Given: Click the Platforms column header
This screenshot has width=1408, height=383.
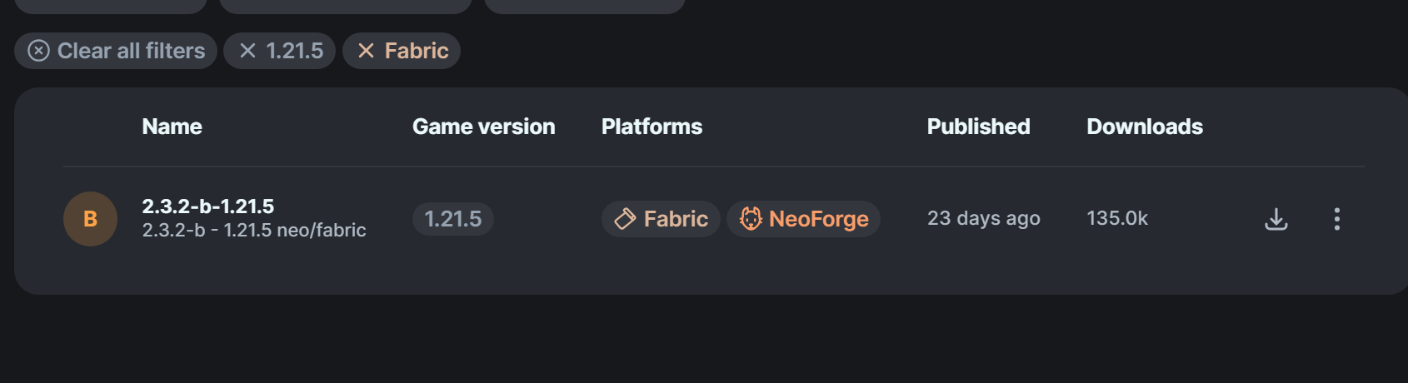Looking at the screenshot, I should click(652, 127).
